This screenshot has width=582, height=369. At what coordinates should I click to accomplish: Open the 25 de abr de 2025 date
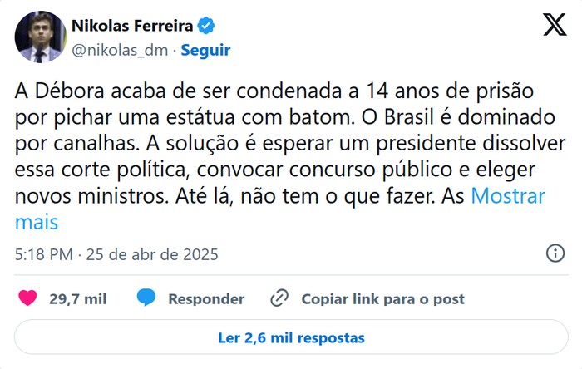[x=152, y=254]
